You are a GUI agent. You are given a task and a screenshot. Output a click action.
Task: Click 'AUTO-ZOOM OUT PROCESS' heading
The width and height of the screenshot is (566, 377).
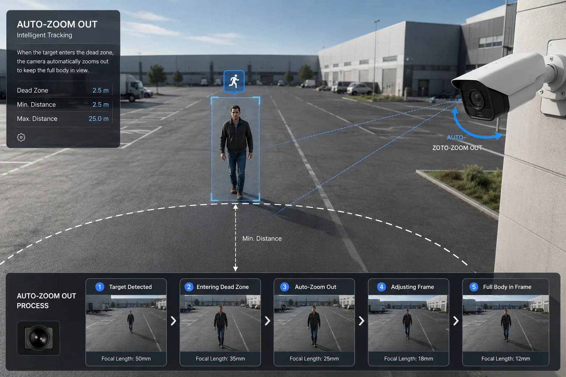(46, 301)
